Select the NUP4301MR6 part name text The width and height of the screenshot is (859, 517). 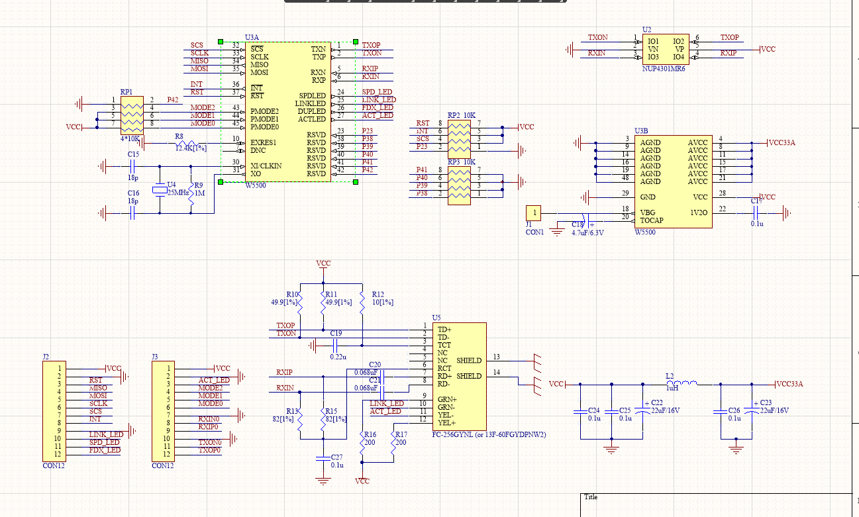tap(664, 68)
